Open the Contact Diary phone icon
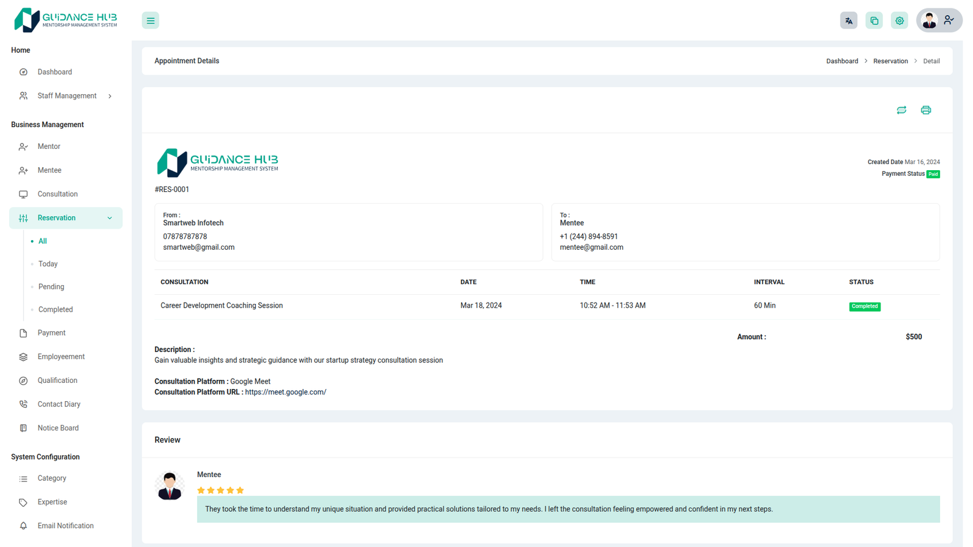The height and width of the screenshot is (547, 973). click(23, 404)
